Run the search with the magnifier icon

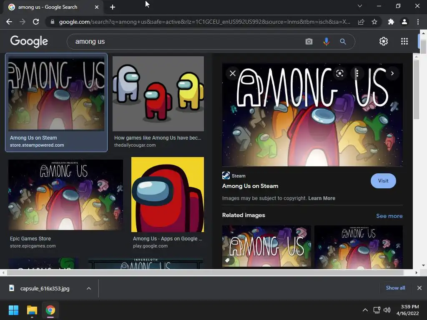[x=343, y=42]
